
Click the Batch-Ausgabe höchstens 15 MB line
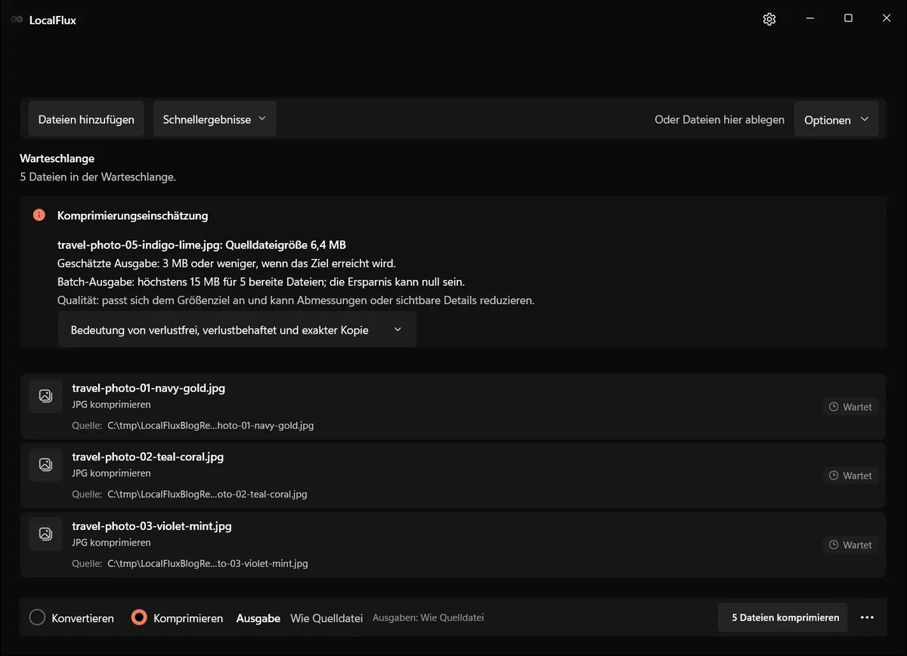pyautogui.click(x=261, y=282)
